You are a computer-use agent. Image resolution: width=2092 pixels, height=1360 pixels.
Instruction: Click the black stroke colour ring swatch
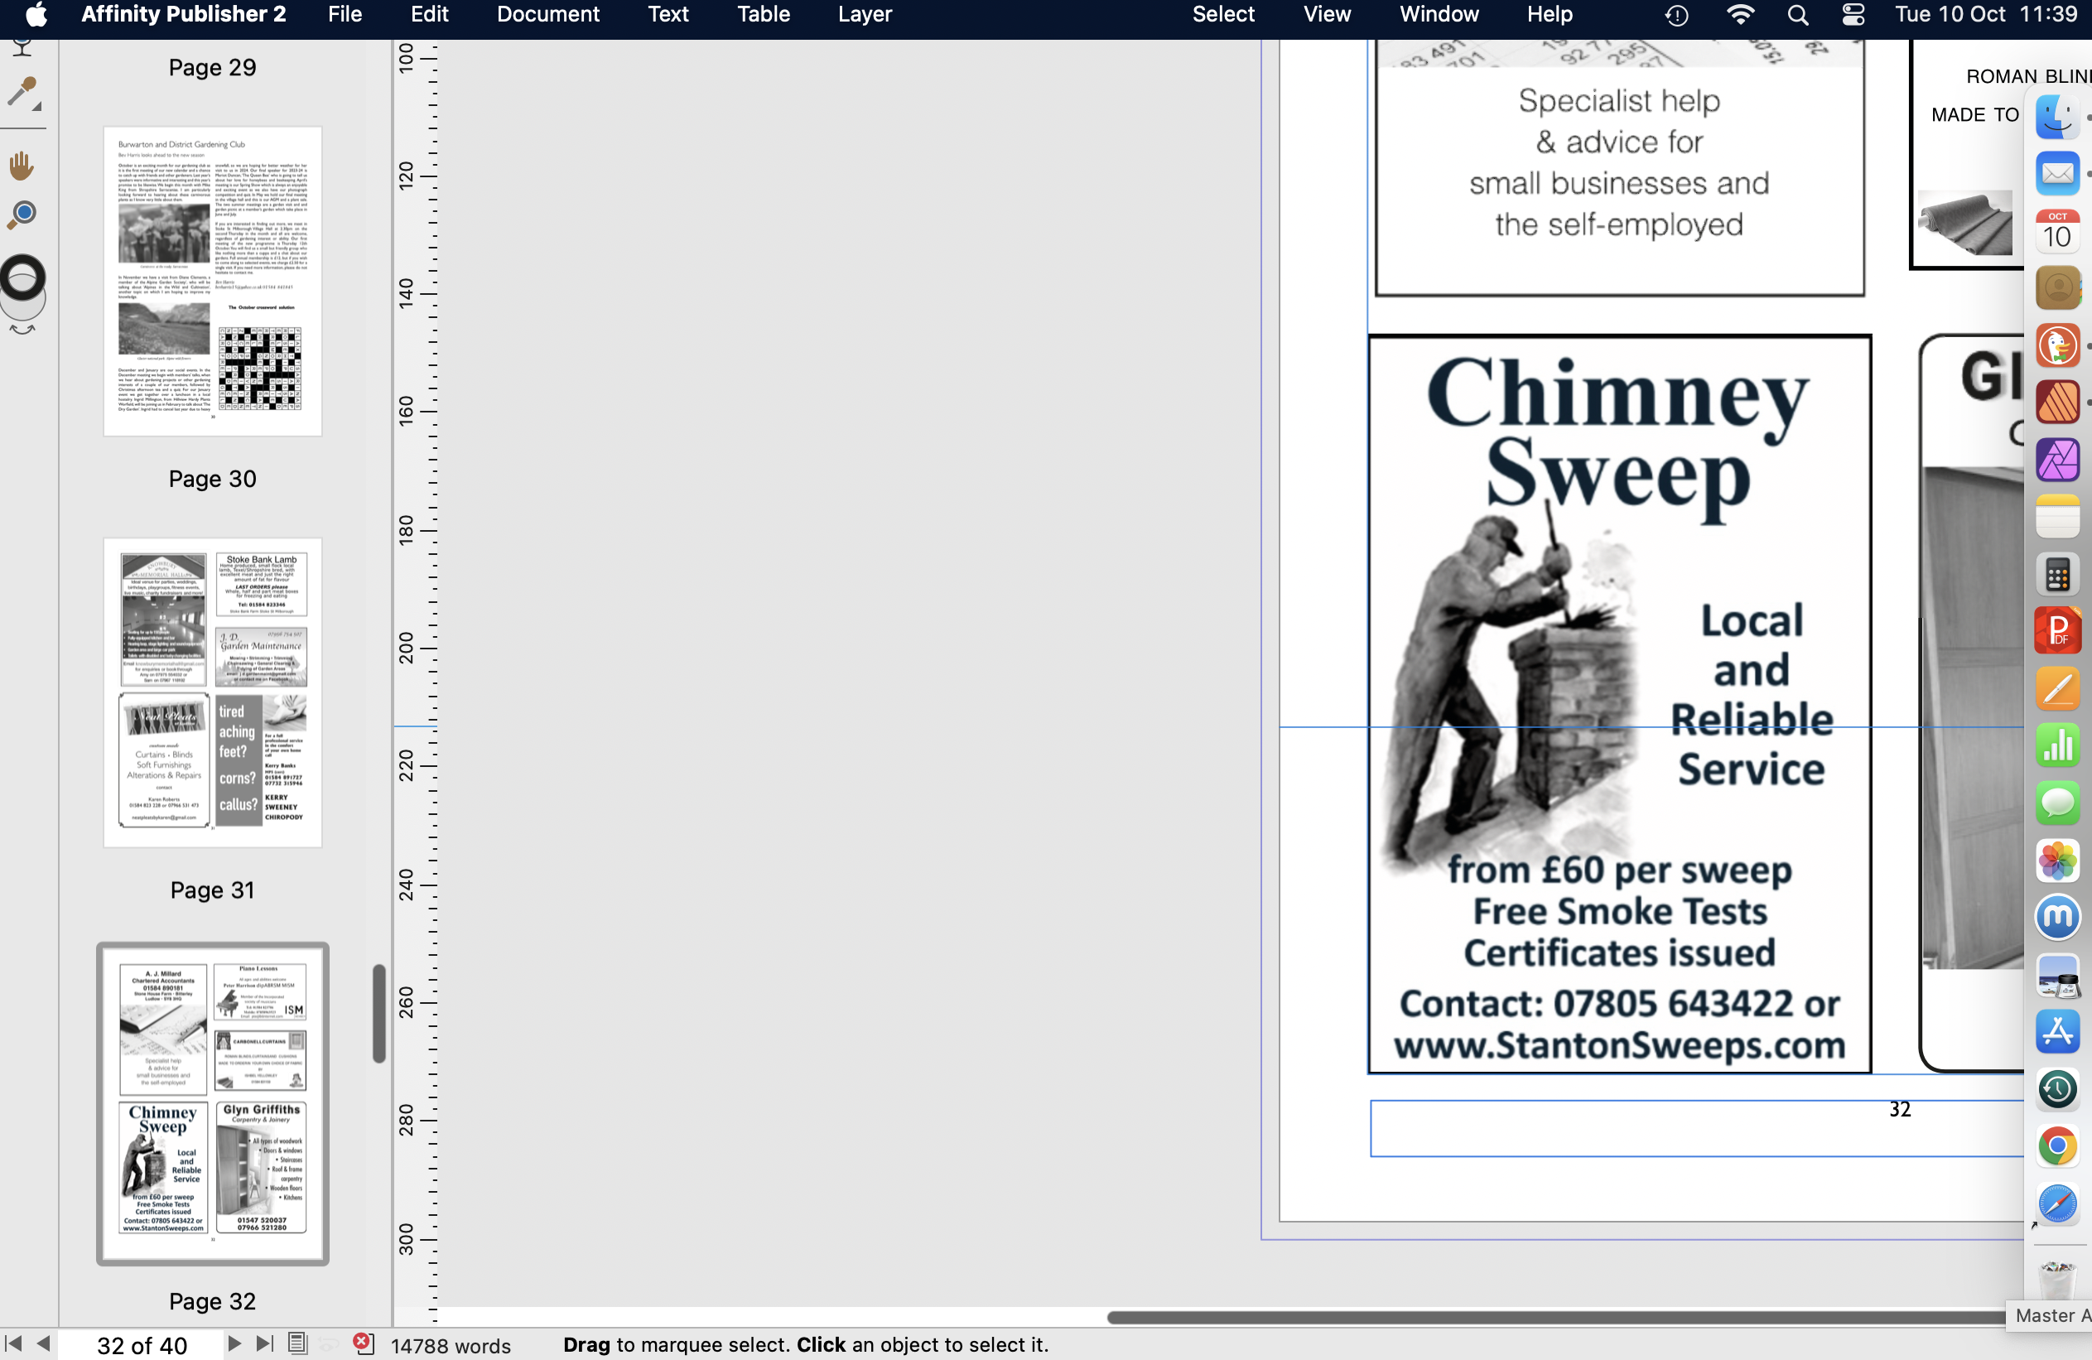click(23, 277)
